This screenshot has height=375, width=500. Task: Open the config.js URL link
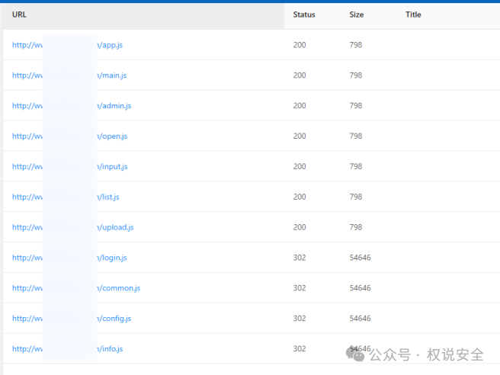tap(72, 319)
